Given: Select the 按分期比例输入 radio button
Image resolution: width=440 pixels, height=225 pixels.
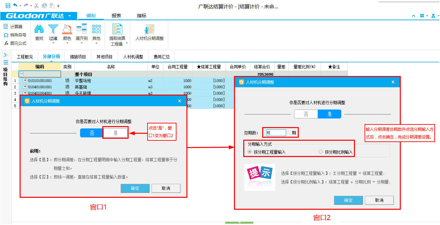Looking at the screenshot, I should 321,152.
